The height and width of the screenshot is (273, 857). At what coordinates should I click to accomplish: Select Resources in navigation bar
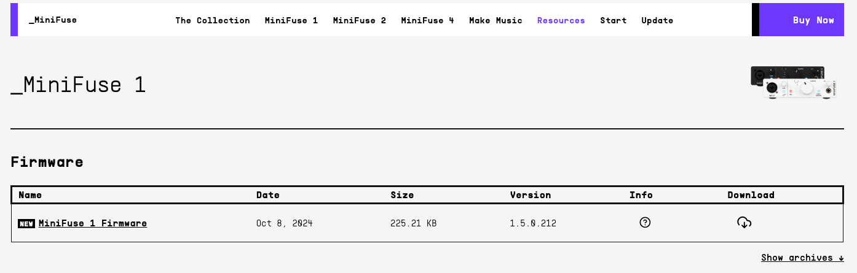pyautogui.click(x=561, y=20)
